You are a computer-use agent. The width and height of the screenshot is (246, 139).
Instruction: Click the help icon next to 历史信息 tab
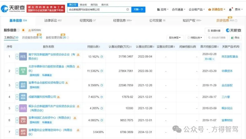click(x=236, y=21)
